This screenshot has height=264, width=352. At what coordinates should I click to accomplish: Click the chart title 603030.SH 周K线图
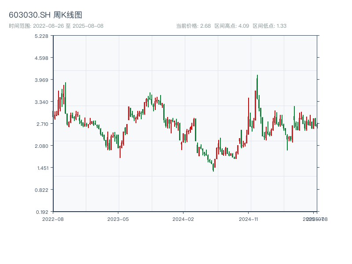[x=45, y=15]
